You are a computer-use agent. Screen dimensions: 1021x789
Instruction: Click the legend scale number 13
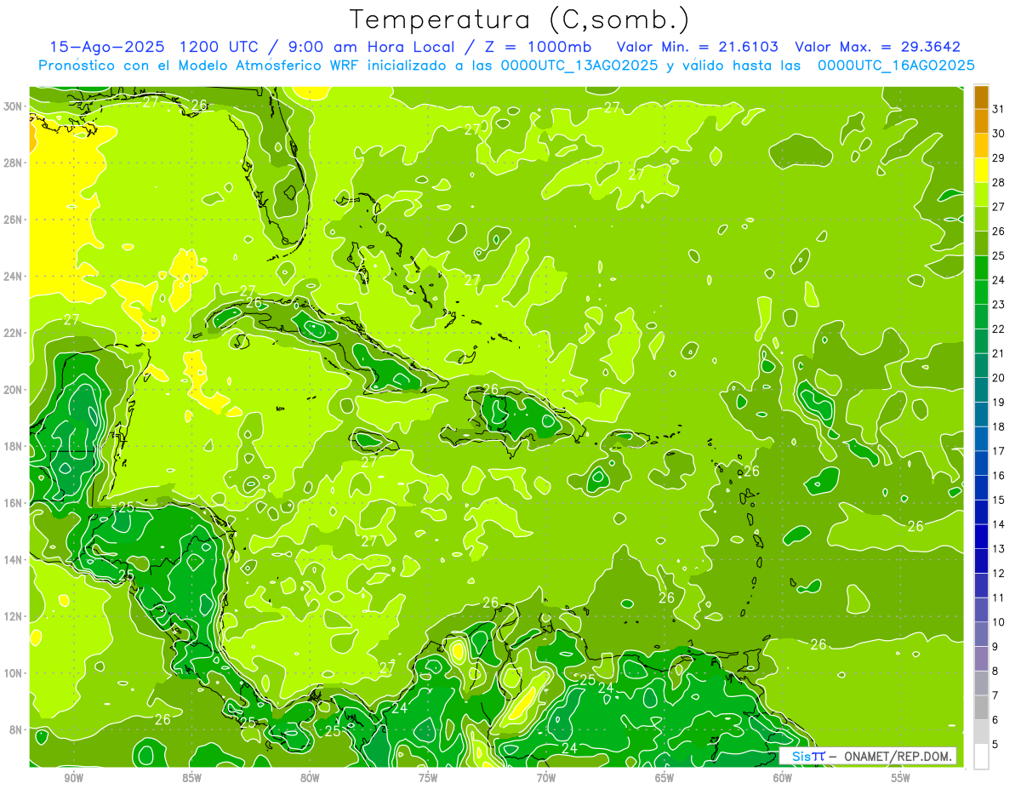(999, 549)
